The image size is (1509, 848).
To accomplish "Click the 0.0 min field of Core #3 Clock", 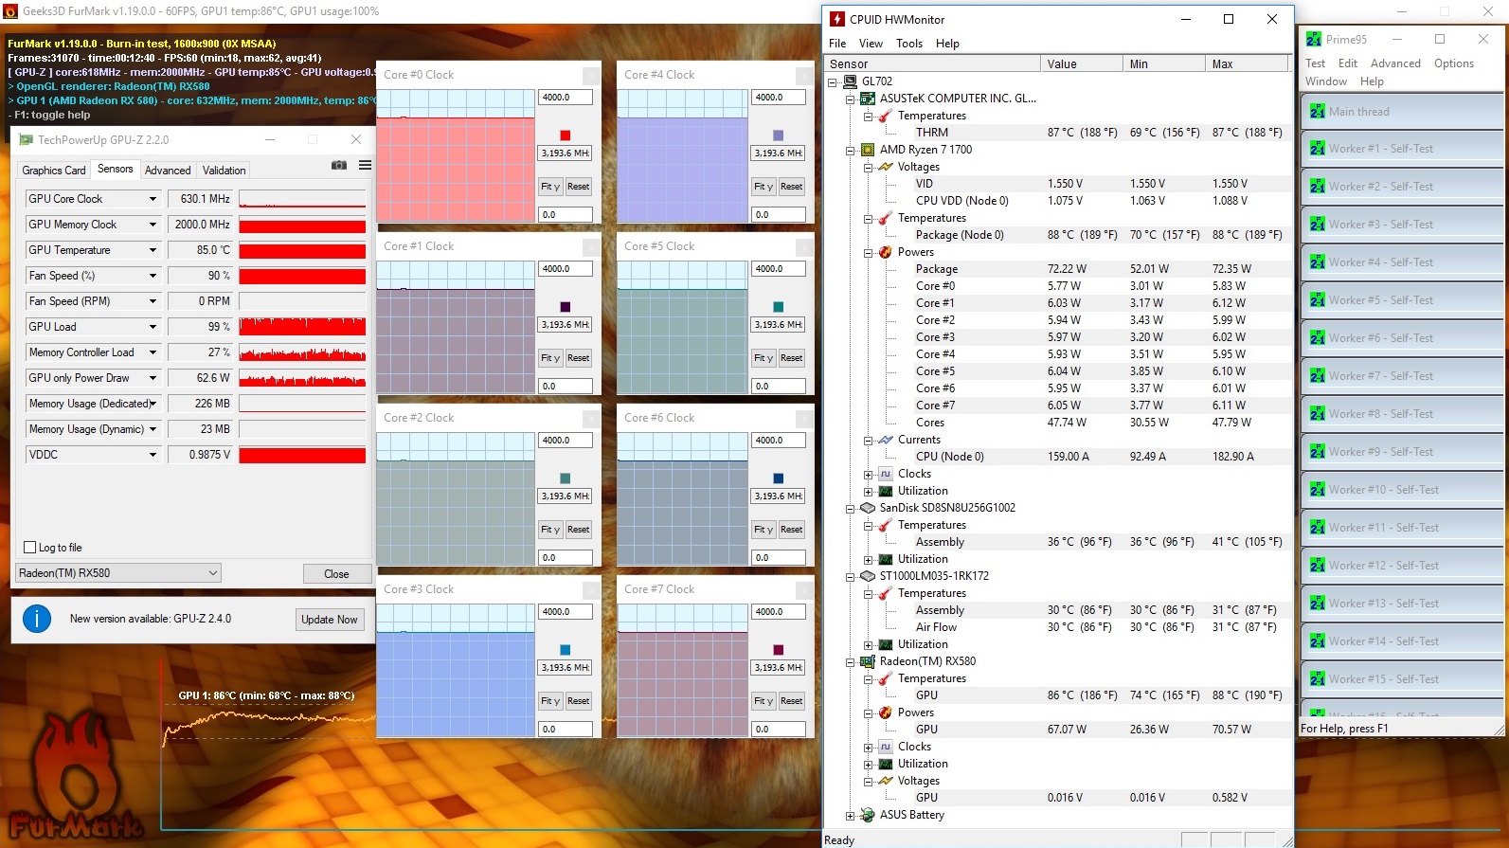I will coord(566,730).
